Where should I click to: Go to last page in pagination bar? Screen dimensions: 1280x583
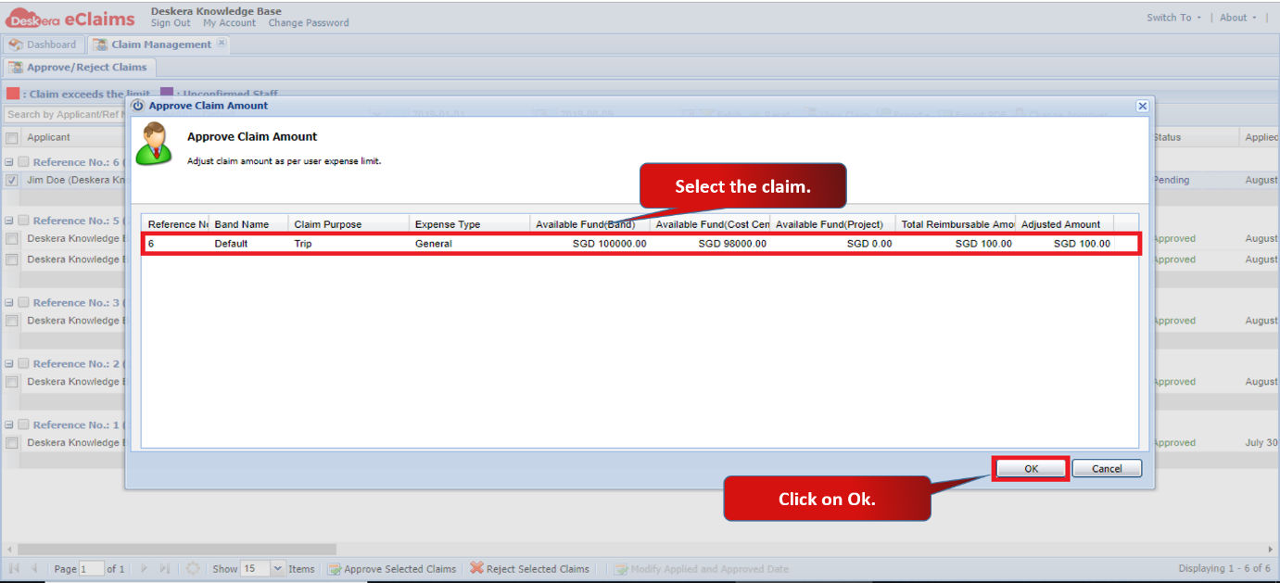[x=164, y=568]
